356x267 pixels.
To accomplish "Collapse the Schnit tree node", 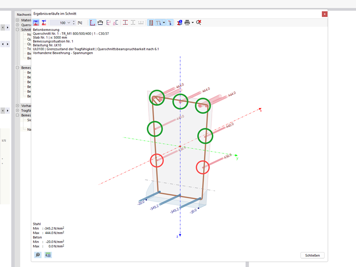I will pyautogui.click(x=17, y=30).
